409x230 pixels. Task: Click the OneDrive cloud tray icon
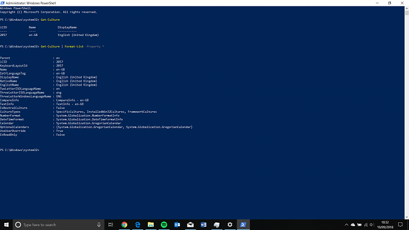(353, 225)
